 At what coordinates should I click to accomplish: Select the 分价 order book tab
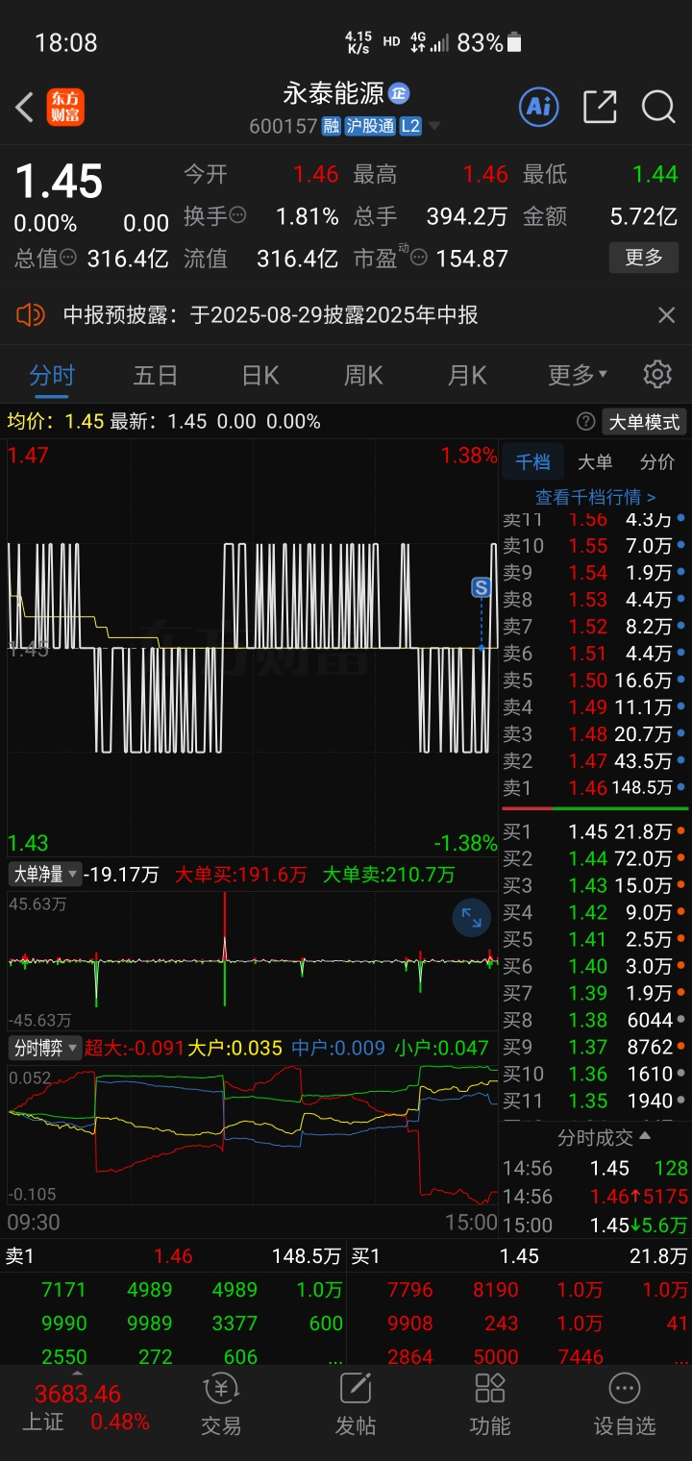click(657, 461)
